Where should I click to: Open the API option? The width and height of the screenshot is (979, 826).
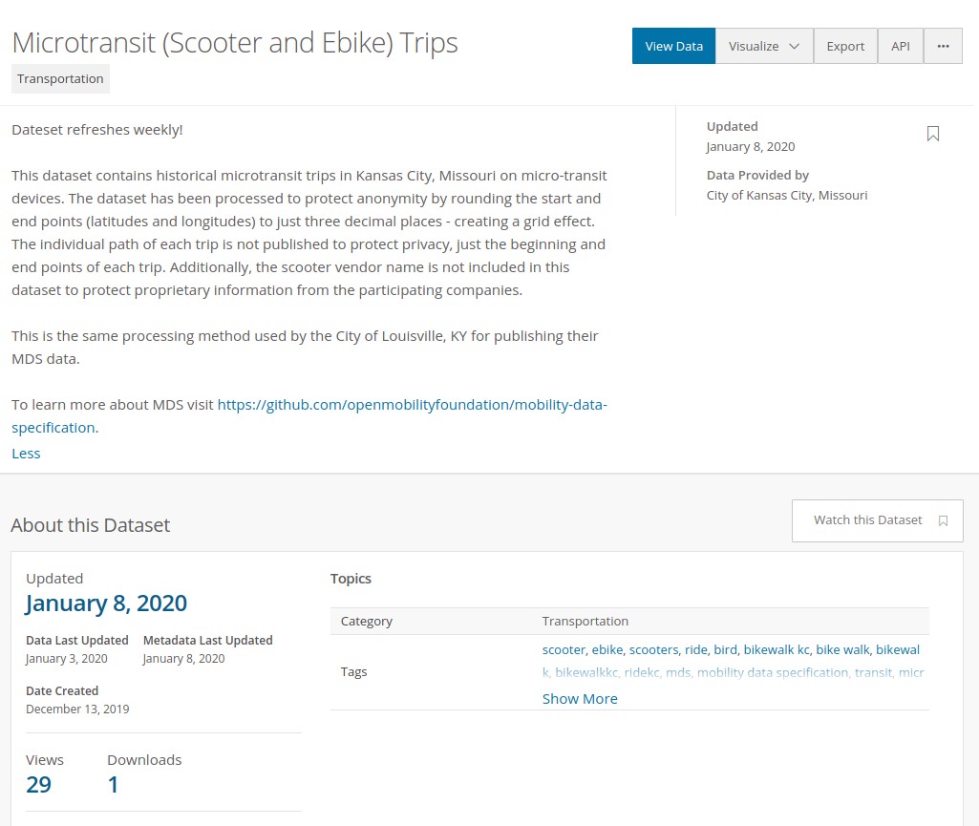[x=901, y=46]
